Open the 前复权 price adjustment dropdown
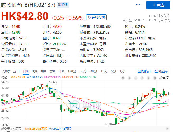This screenshot has width=173, height=132. click(164, 78)
